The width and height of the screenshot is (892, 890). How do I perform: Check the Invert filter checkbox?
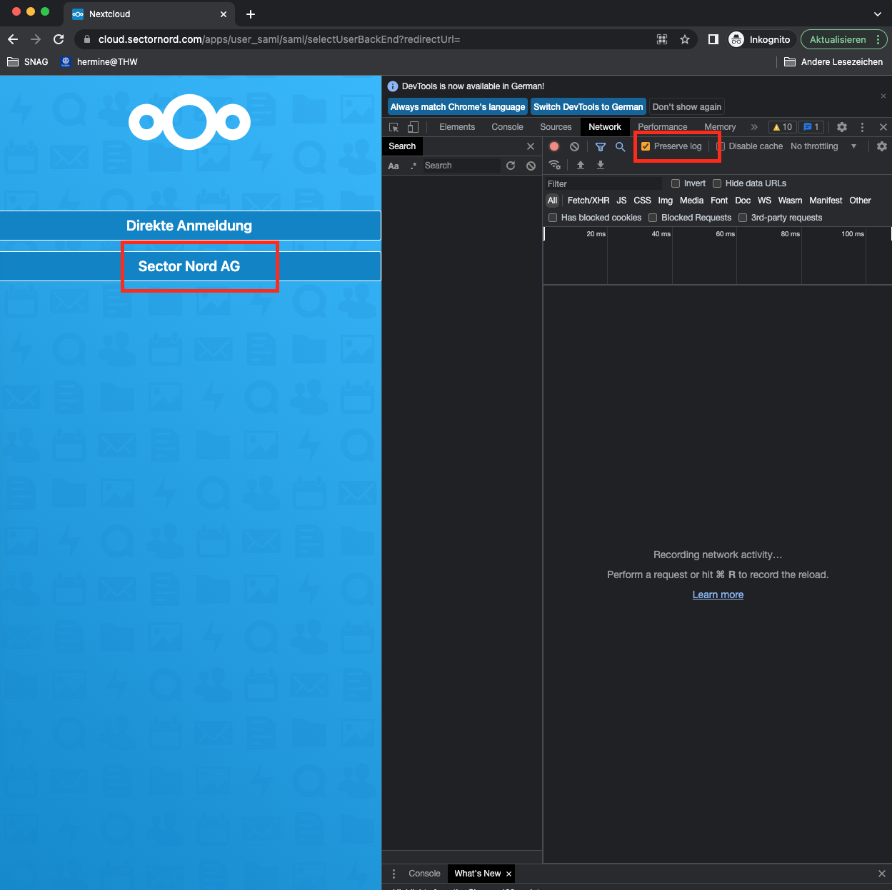click(676, 183)
